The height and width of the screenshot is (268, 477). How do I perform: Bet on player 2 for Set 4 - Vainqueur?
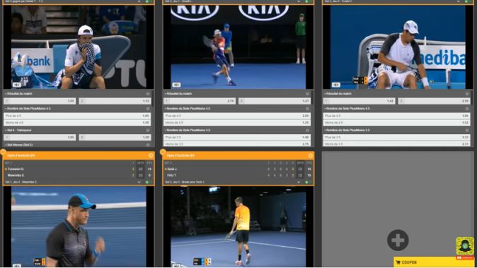[x=115, y=138]
